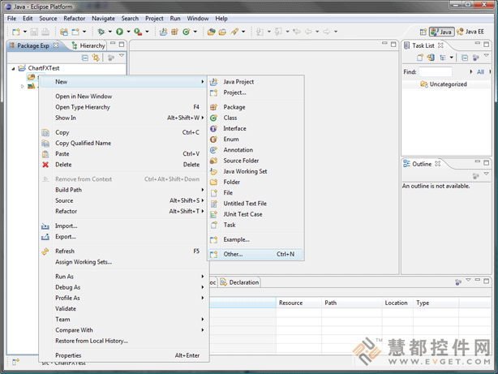This screenshot has width=498, height=374.
Task: Choose Properties in the context menu
Action: 124,355
